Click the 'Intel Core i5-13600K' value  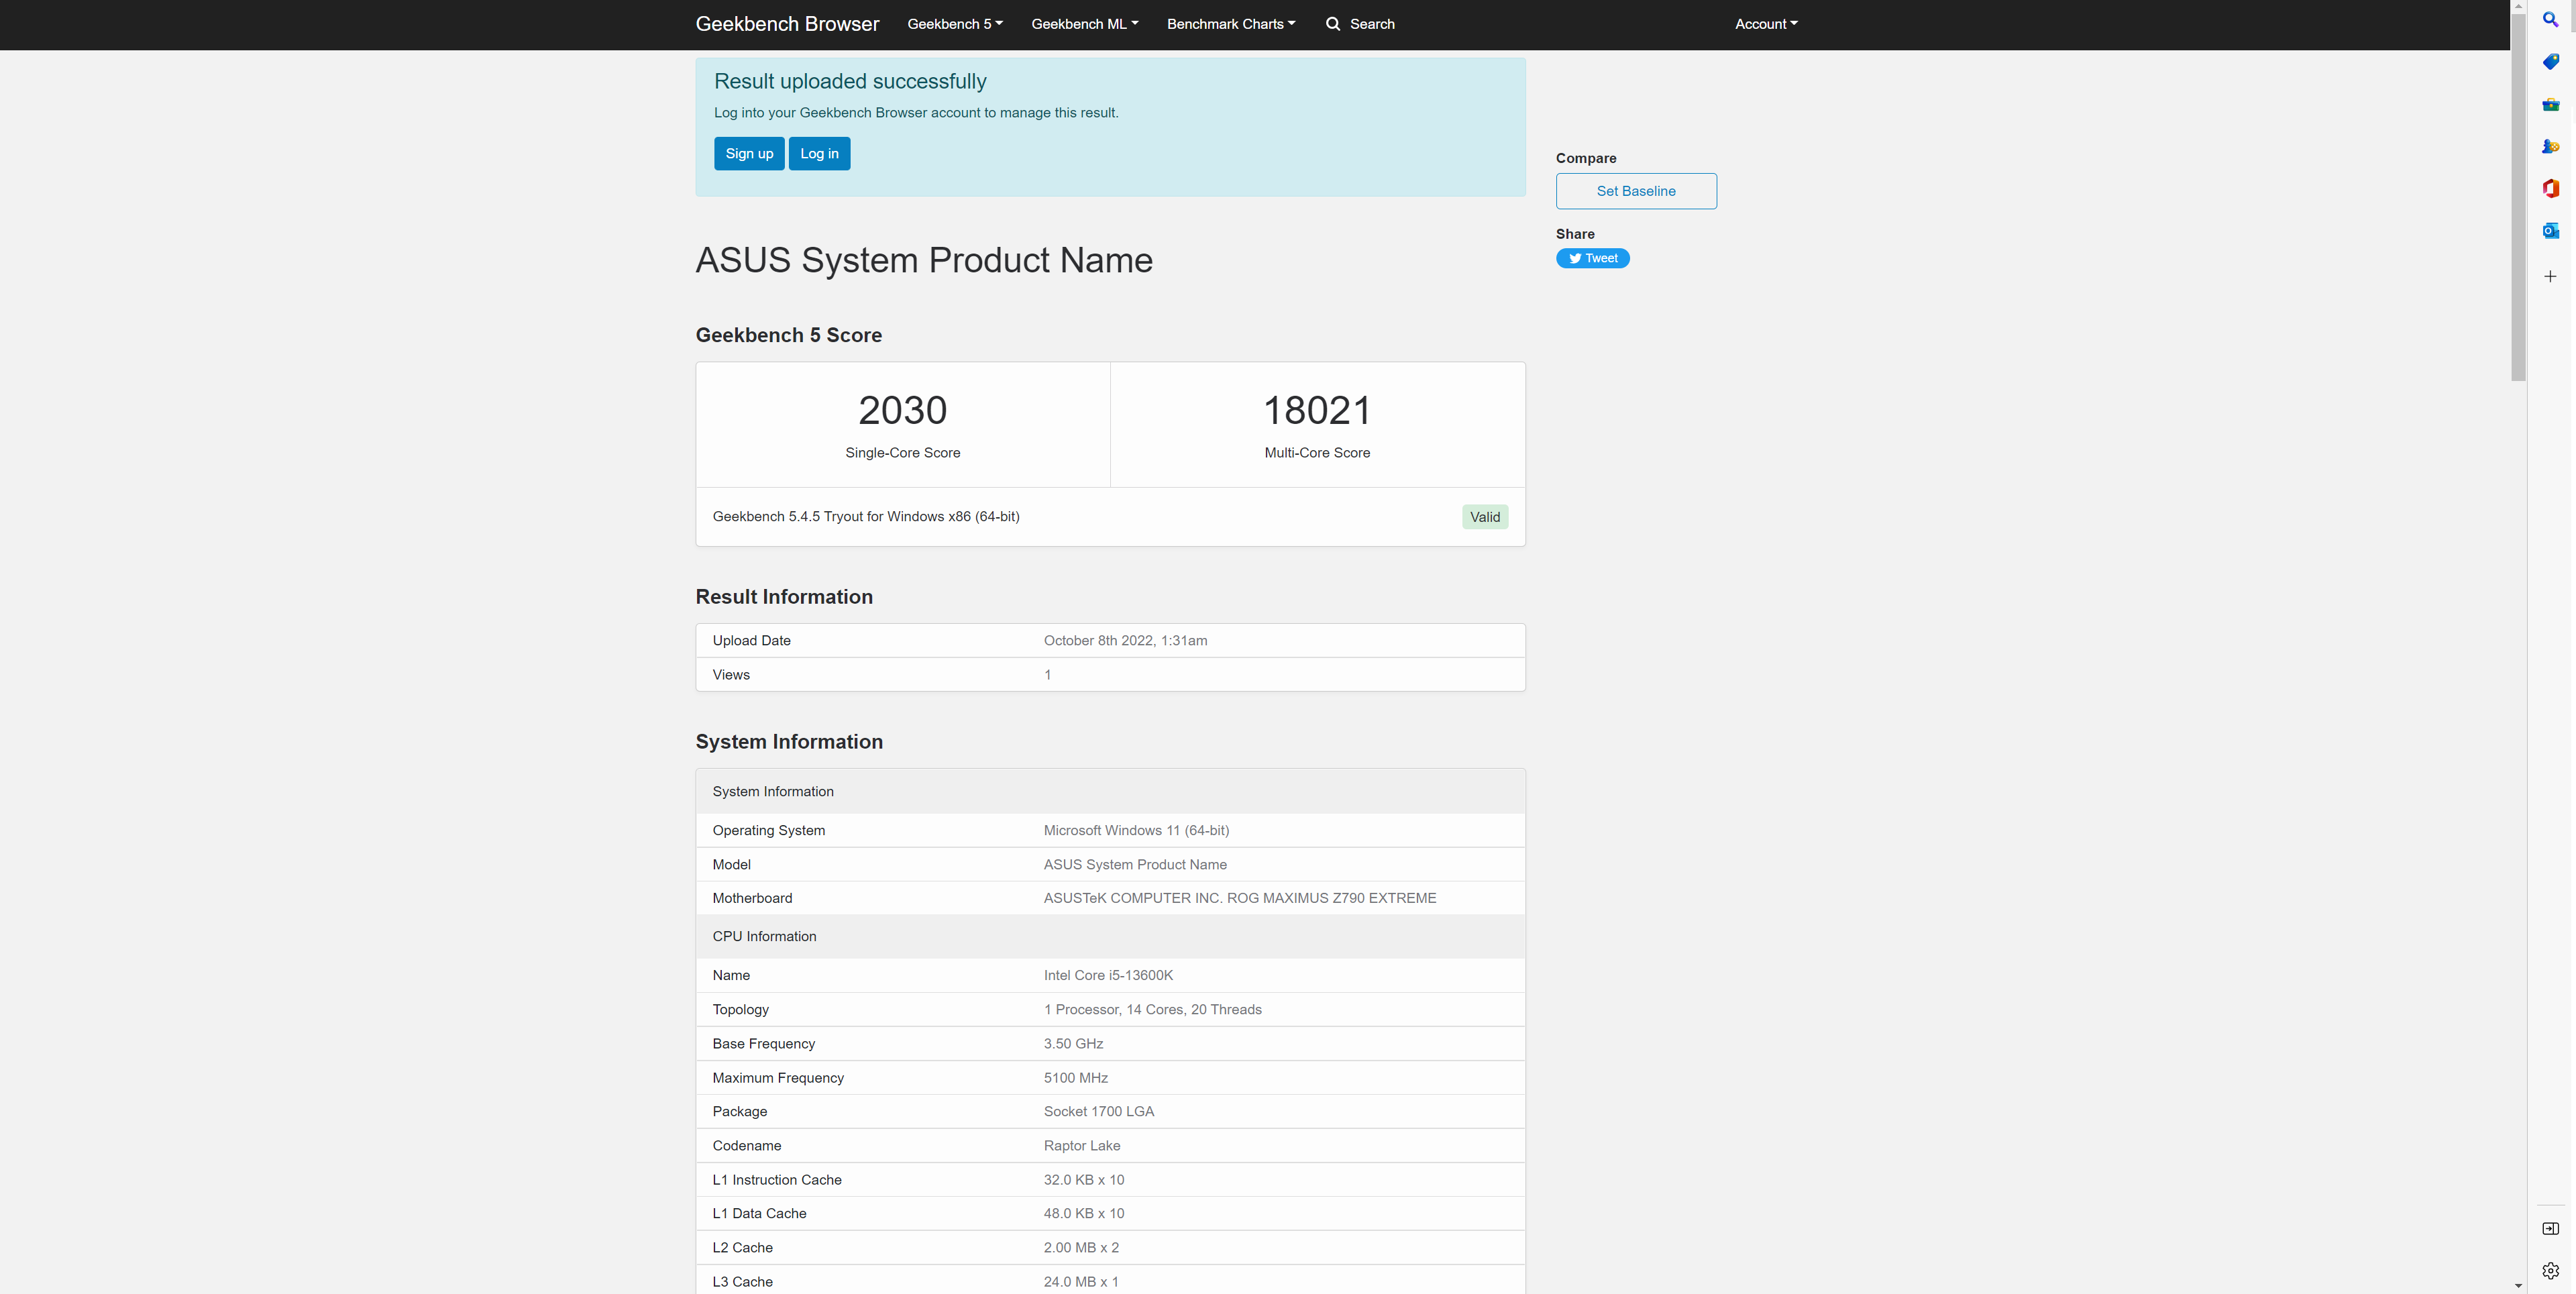[x=1108, y=975]
